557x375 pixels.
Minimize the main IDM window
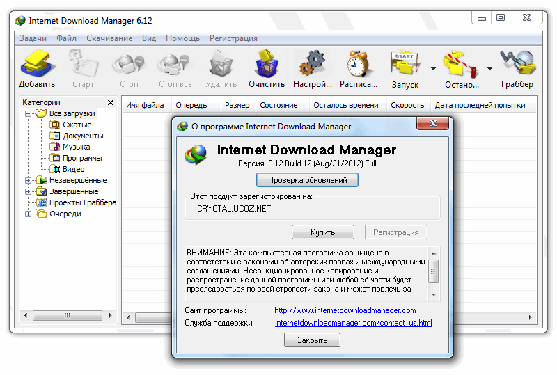tap(482, 17)
